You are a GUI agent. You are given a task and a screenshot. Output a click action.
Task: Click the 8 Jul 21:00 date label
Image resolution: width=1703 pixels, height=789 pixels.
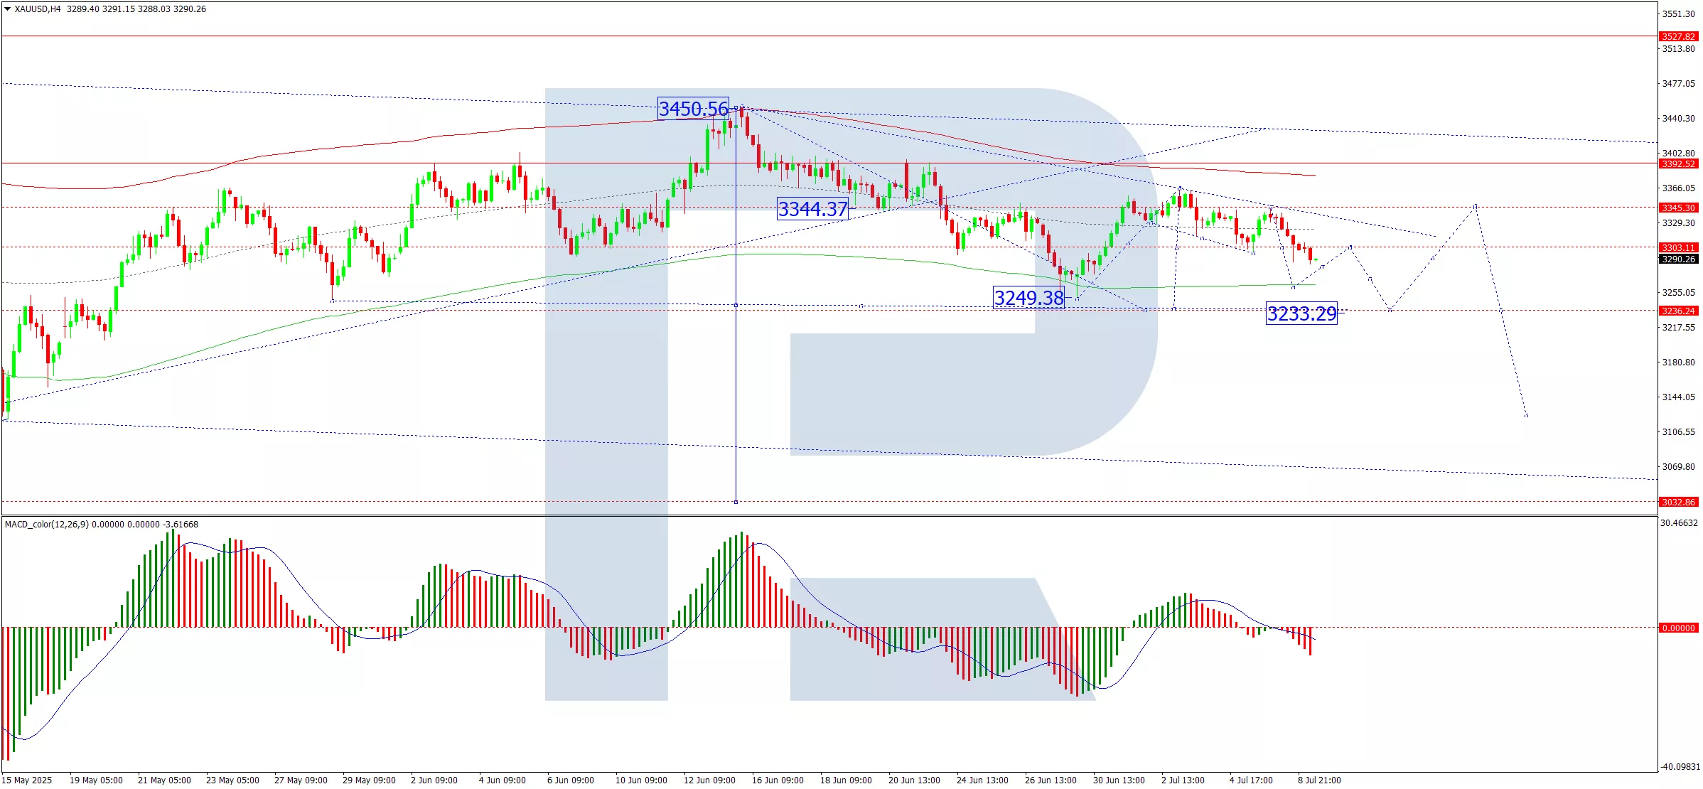[1319, 780]
